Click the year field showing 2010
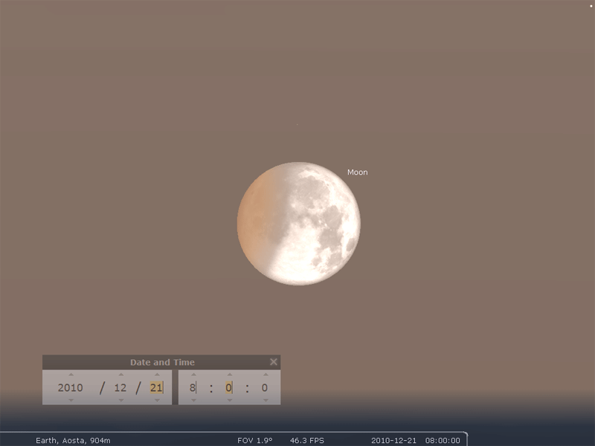The image size is (595, 446). [x=70, y=387]
